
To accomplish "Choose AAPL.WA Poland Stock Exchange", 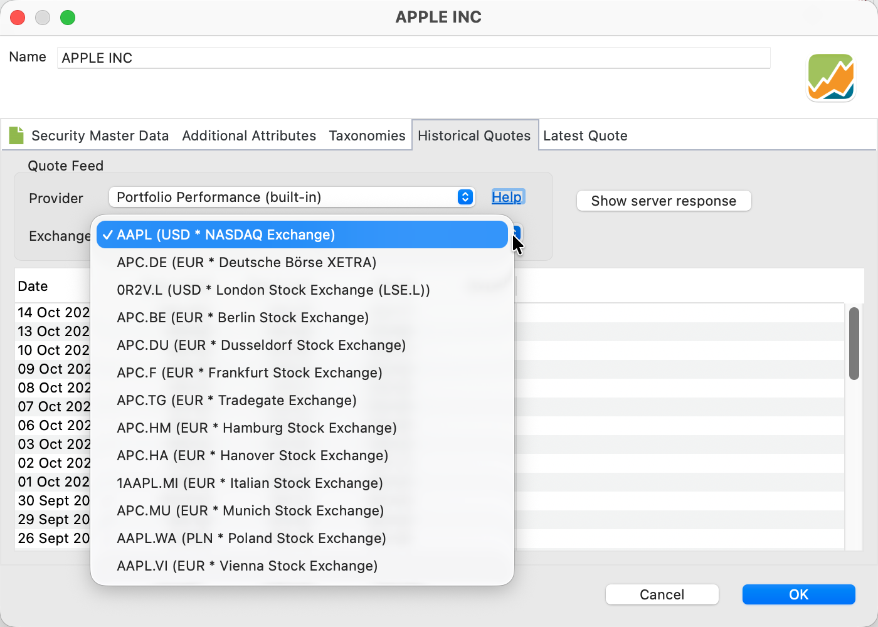I will pyautogui.click(x=251, y=538).
